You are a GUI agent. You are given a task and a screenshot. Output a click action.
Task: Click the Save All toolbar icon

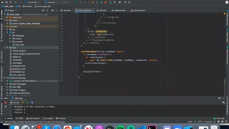pos(6,3)
